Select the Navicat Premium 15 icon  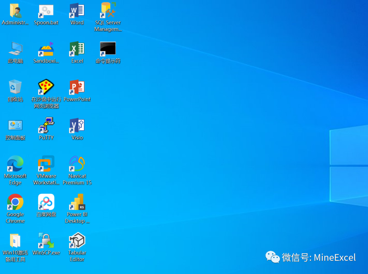[x=77, y=164]
